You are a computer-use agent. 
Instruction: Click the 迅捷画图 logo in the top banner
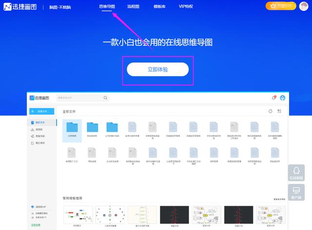coord(20,7)
